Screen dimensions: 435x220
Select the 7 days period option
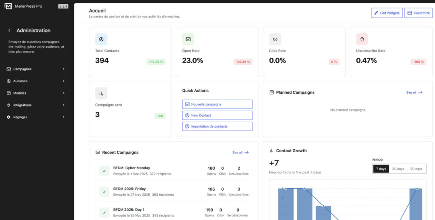[x=381, y=169]
